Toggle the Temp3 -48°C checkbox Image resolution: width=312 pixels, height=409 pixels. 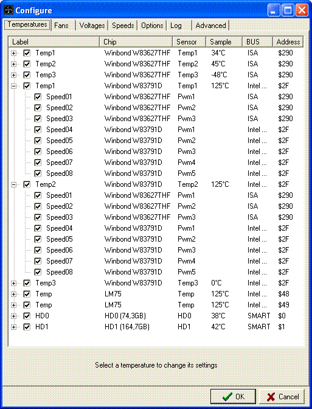pyautogui.click(x=27, y=75)
